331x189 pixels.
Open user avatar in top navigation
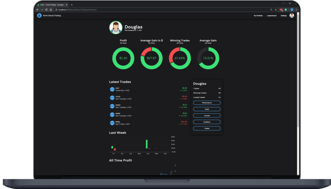pos(292,16)
